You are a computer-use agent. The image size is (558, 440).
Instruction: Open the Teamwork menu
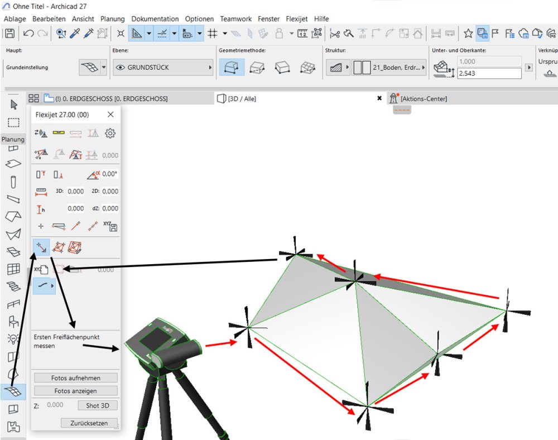235,19
